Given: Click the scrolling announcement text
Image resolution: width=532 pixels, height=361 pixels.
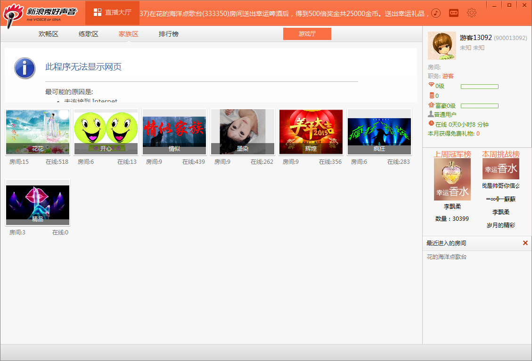Looking at the screenshot, I should pyautogui.click(x=284, y=14).
